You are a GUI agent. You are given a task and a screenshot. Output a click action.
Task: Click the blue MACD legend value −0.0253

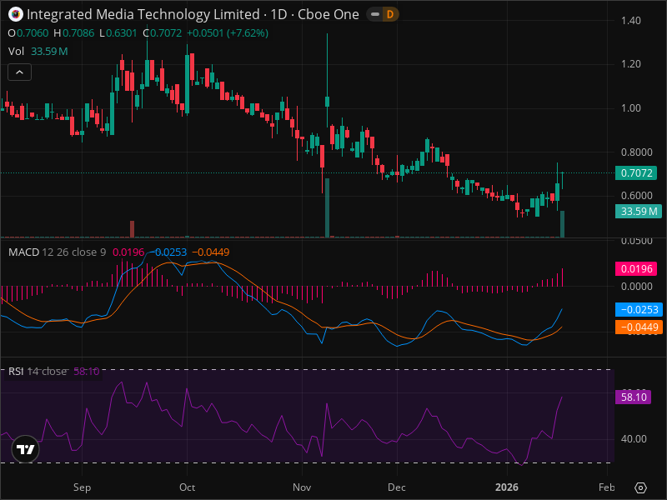point(168,252)
